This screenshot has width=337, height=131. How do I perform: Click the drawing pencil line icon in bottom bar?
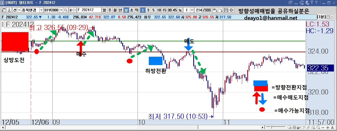[x=308, y=128]
